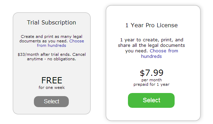Click 'share all the legal documents' text line
Screen dimensions: 213x124
coord(151,45)
